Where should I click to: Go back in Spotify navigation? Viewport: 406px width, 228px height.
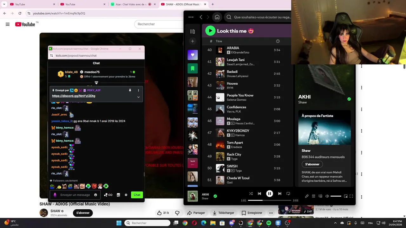point(201,17)
